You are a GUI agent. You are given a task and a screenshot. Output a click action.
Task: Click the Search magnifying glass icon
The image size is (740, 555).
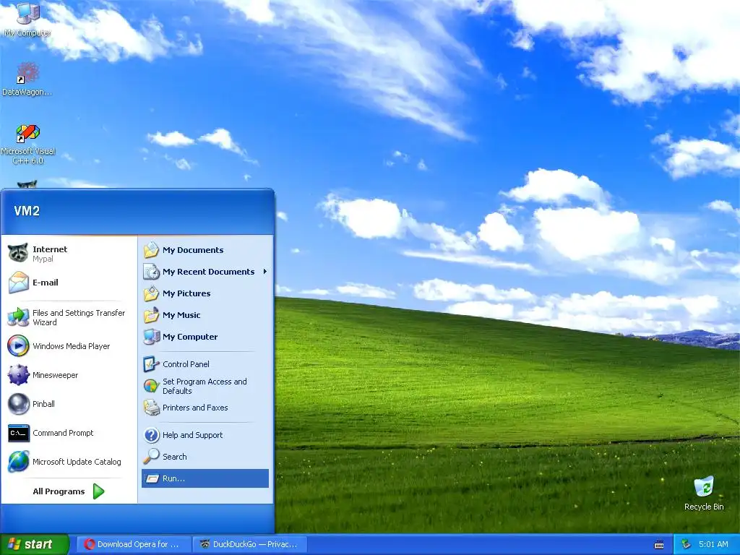(152, 457)
